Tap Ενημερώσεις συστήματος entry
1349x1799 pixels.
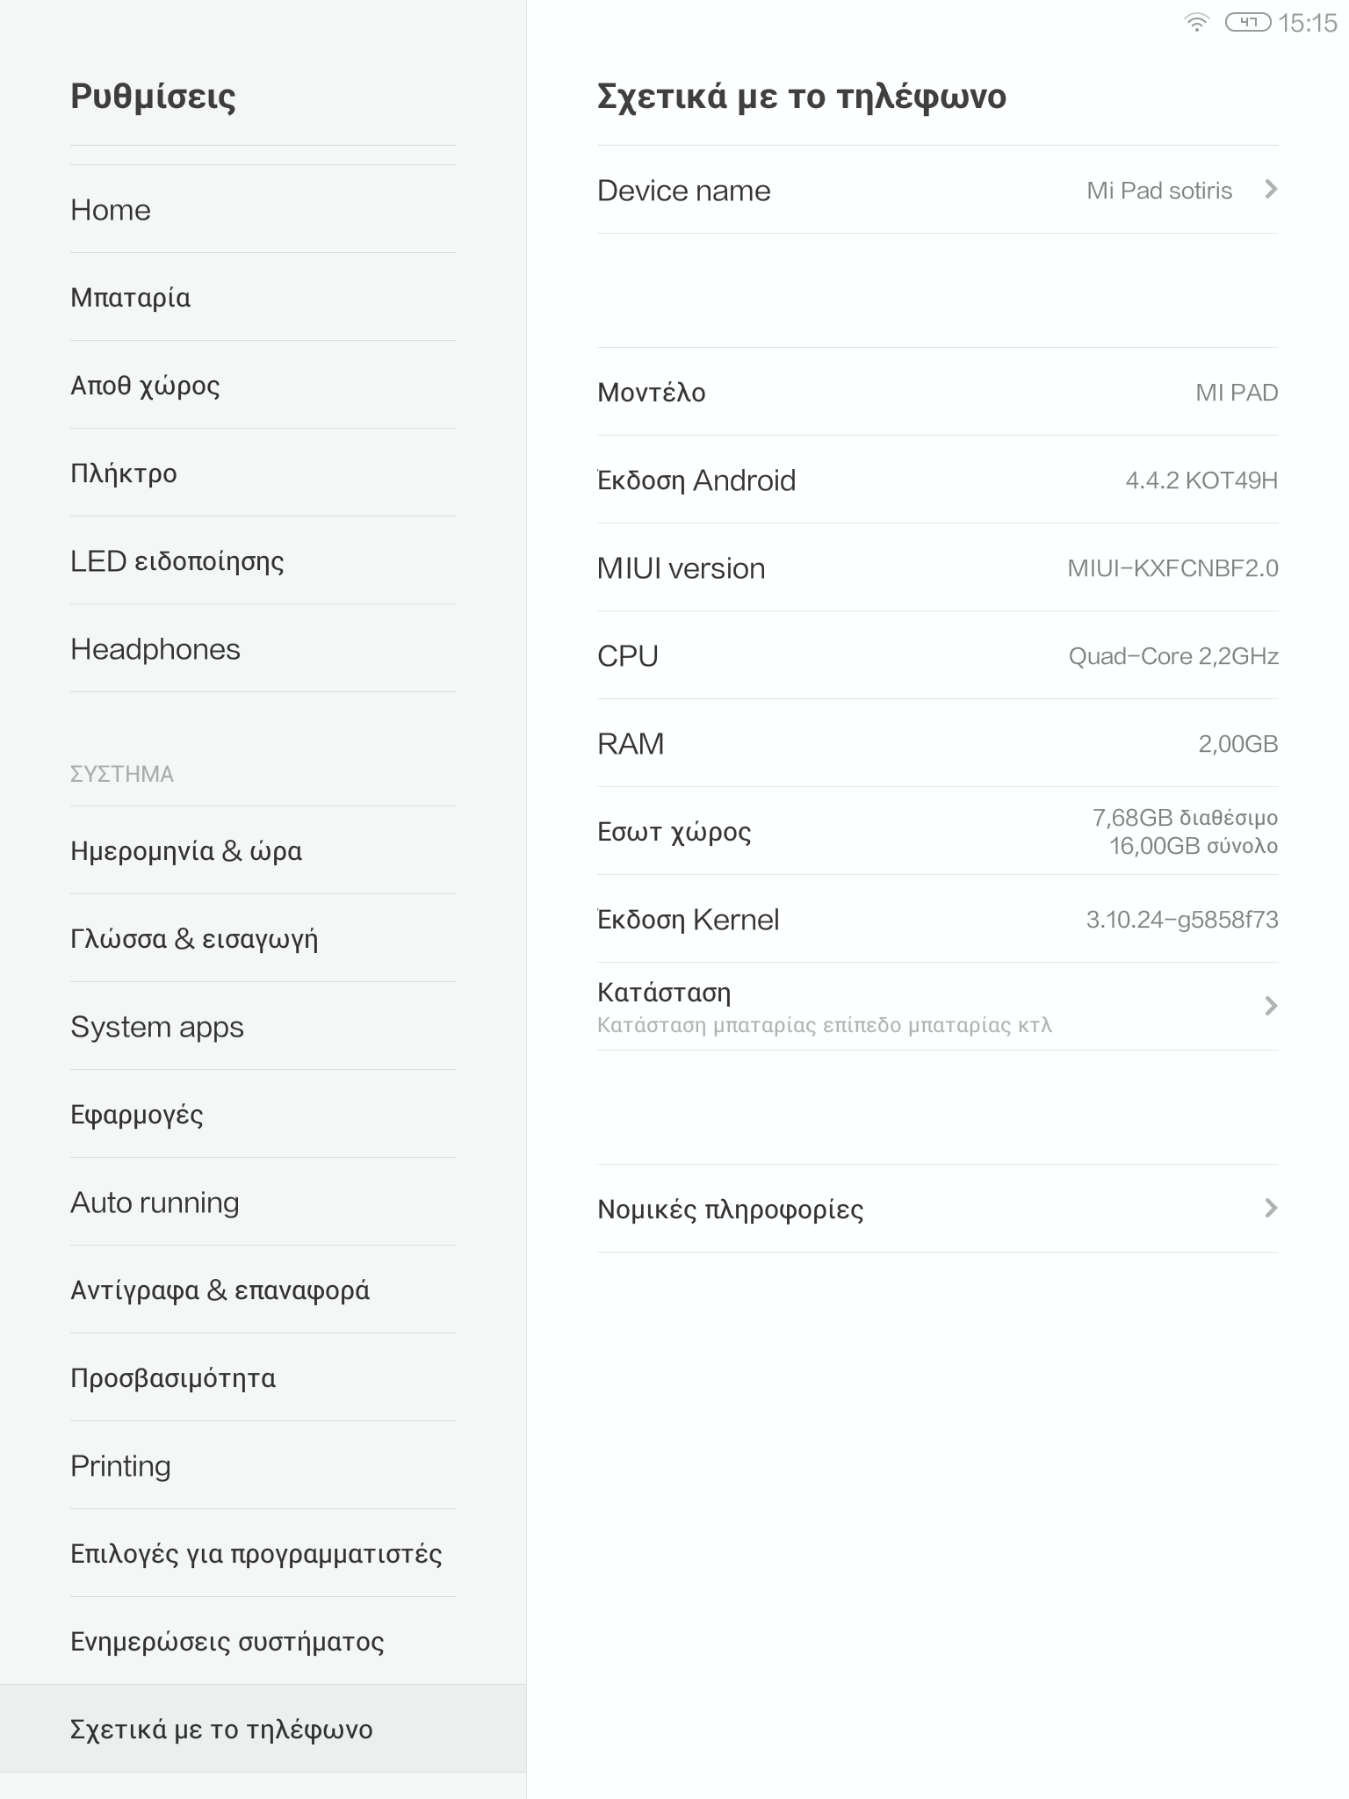(x=262, y=1642)
